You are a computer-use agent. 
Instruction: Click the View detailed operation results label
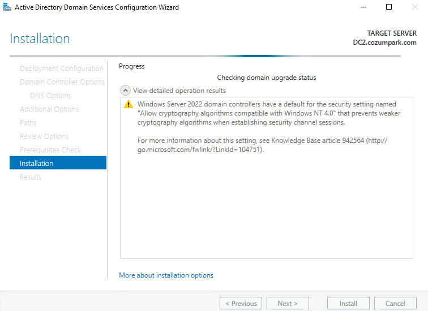tap(179, 91)
